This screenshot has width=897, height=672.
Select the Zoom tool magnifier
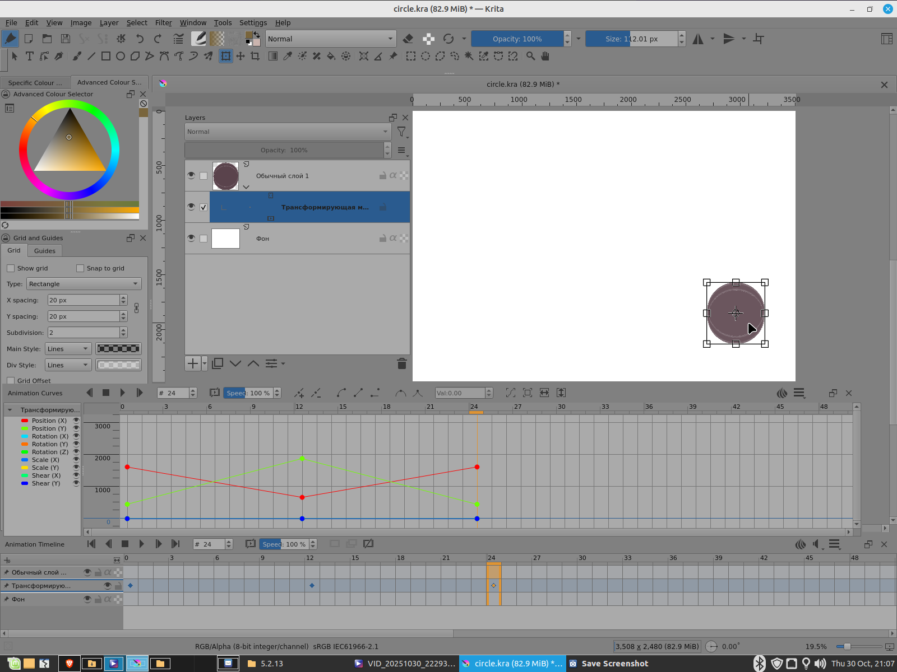click(x=530, y=56)
